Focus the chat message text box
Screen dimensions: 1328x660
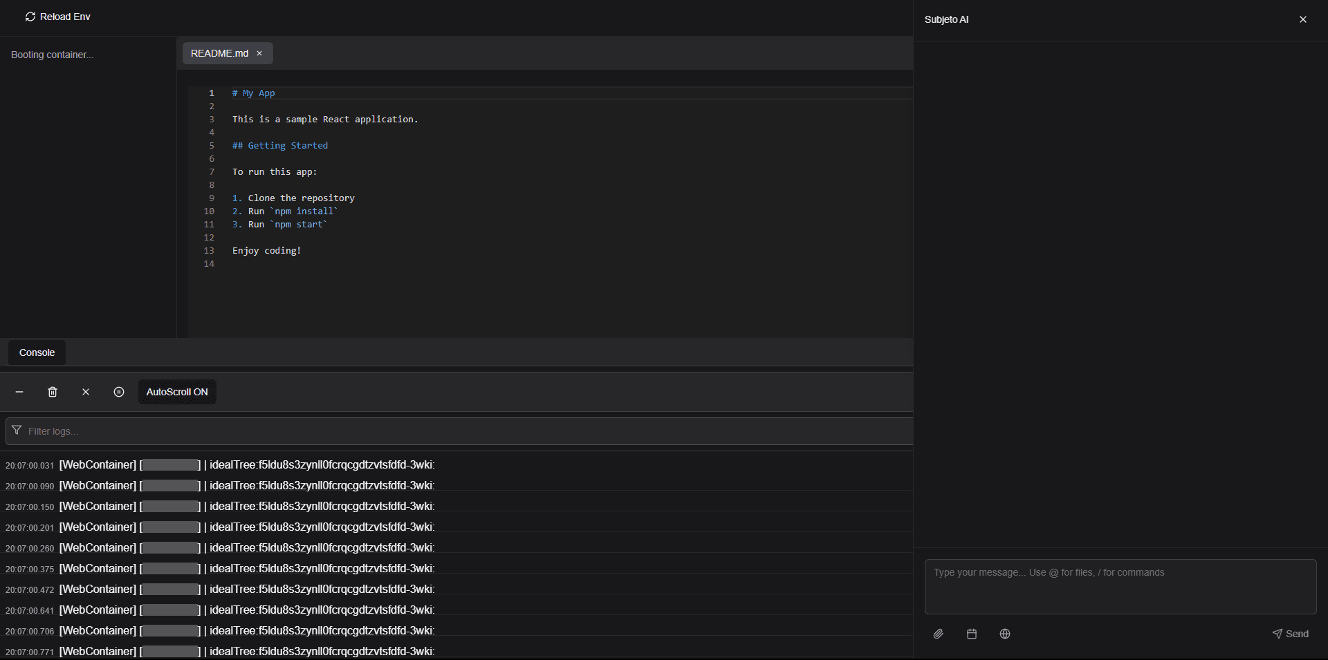tap(1120, 587)
